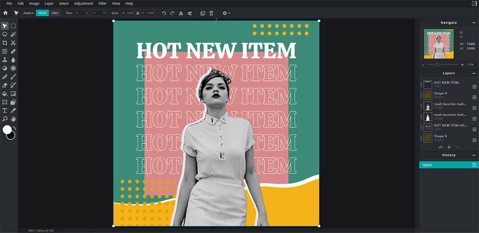The image size is (479, 233).
Task: Open the Filter menu
Action: 103,4
